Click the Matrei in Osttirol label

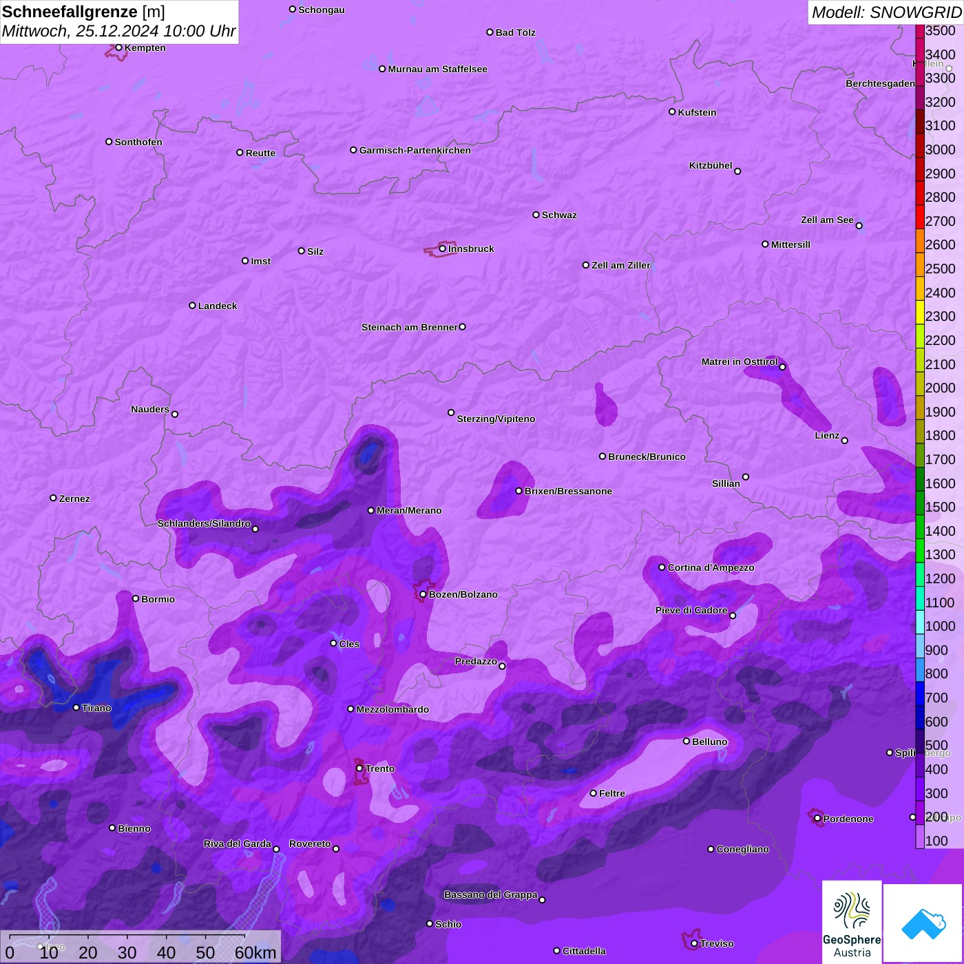click(x=740, y=361)
